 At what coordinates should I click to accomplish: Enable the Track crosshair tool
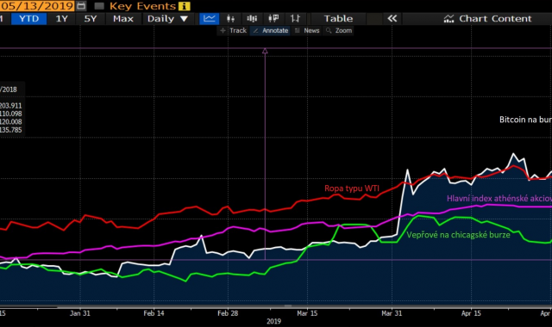click(x=233, y=31)
